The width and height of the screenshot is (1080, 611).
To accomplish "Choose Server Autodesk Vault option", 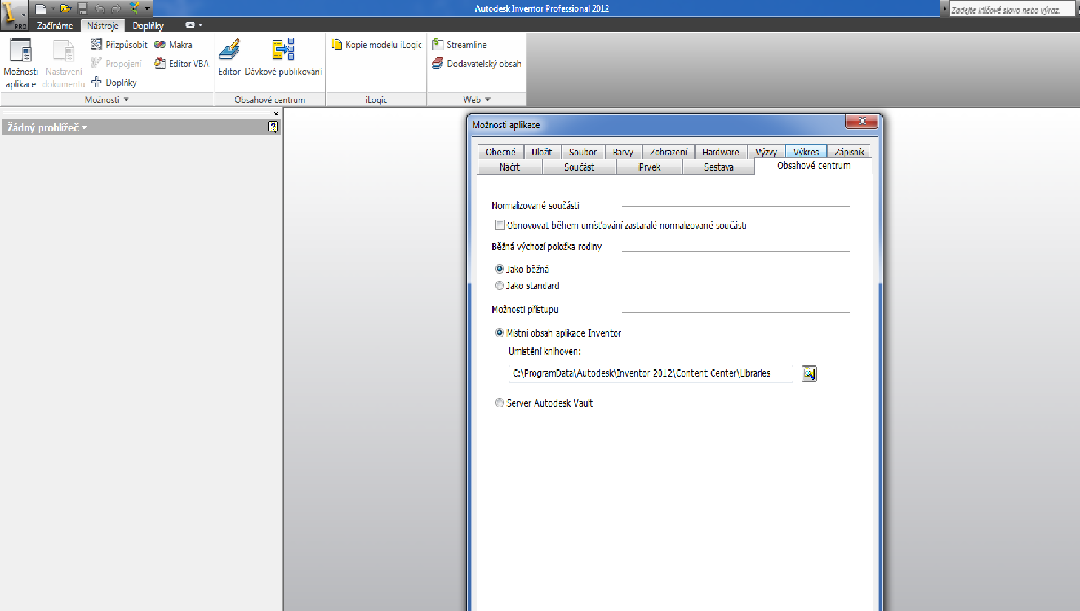I will pos(500,403).
